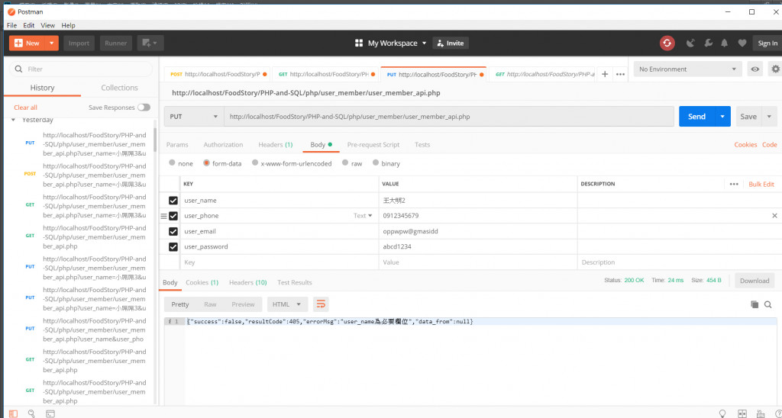This screenshot has height=418, width=782.
Task: Open the Authorization request tab
Action: pyautogui.click(x=223, y=144)
